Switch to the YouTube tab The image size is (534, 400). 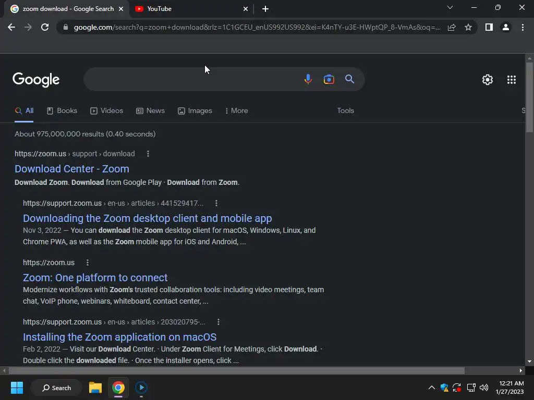[191, 9]
